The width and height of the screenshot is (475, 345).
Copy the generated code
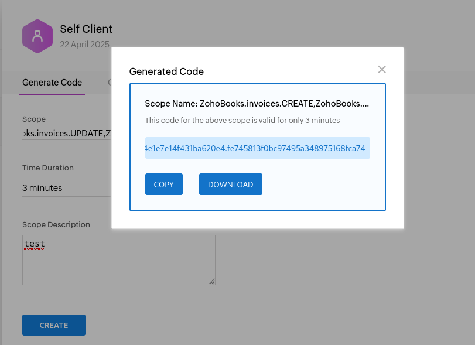click(163, 184)
